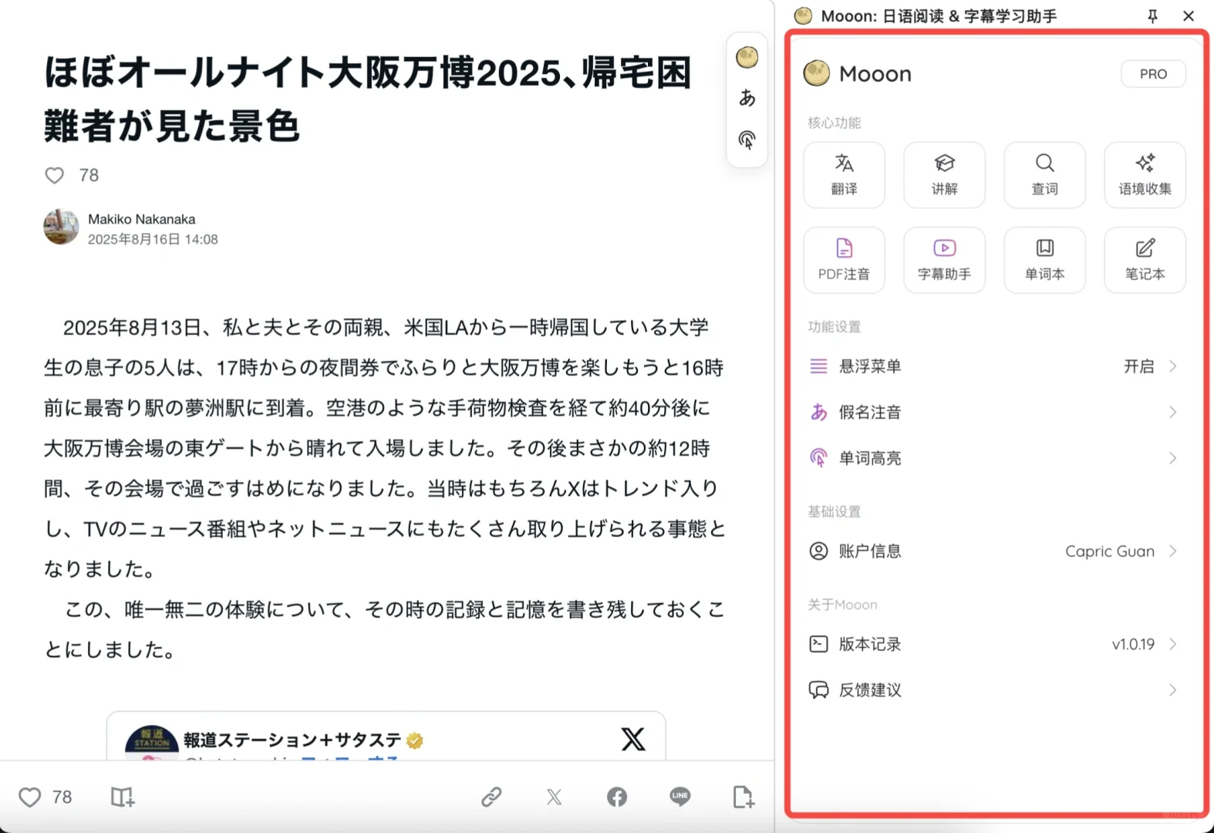Open the 账户信息 account info row
This screenshot has height=833, width=1214.
coord(993,551)
